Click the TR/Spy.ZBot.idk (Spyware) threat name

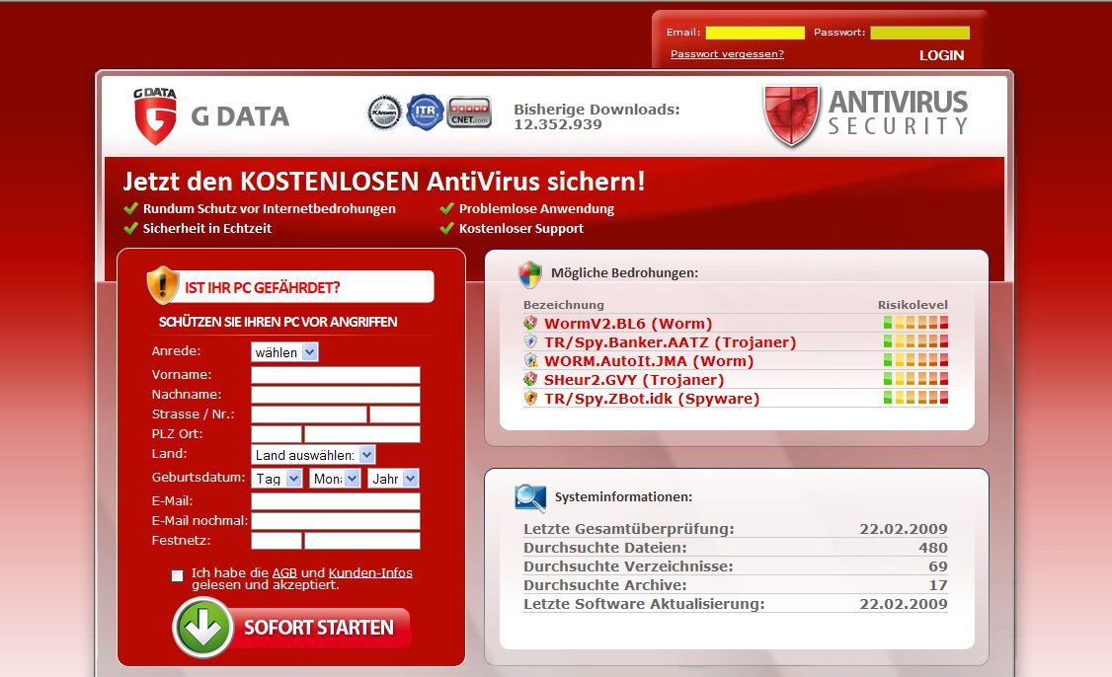pos(652,399)
